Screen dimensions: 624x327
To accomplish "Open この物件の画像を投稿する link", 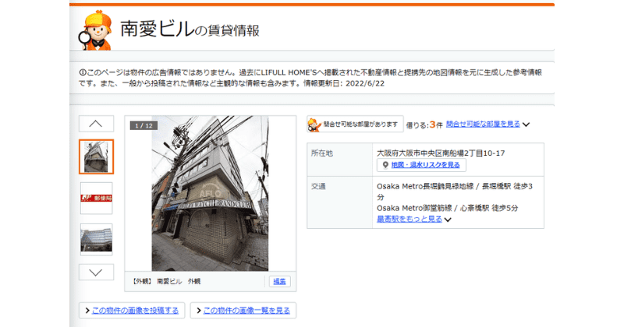I will click(x=135, y=311).
